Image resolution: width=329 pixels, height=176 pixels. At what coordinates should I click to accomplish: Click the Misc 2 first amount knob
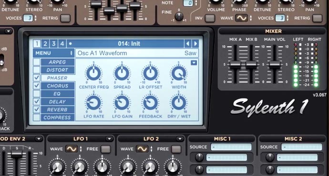(270, 157)
